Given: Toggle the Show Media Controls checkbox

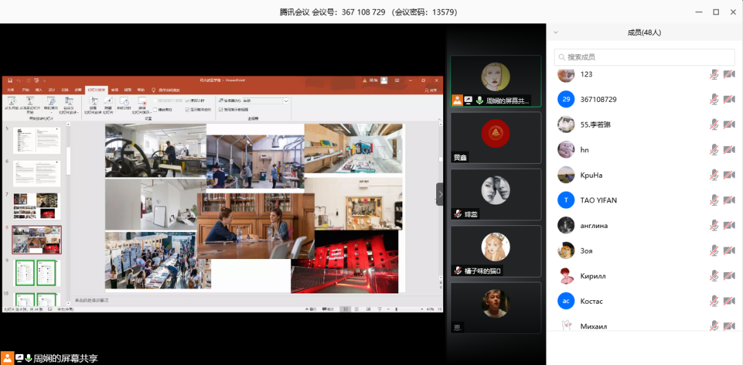Looking at the screenshot, I should pyautogui.click(x=188, y=109).
